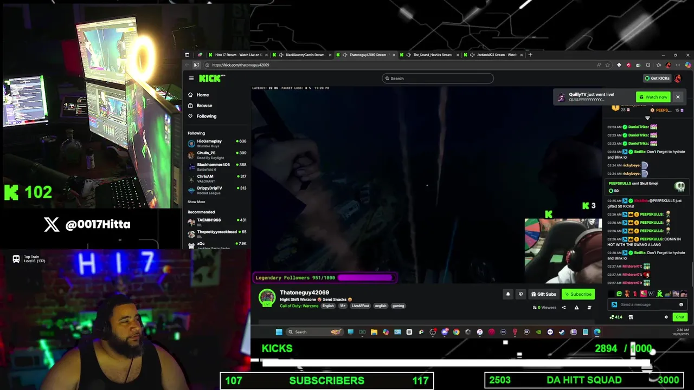This screenshot has height=390, width=694.
Task: Open browser Copilot sidebar icon
Action: [x=688, y=65]
